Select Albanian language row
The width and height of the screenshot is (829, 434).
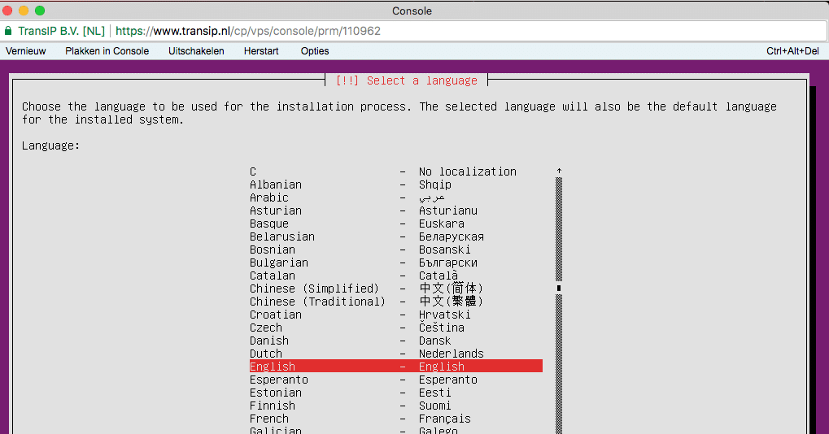click(x=396, y=184)
